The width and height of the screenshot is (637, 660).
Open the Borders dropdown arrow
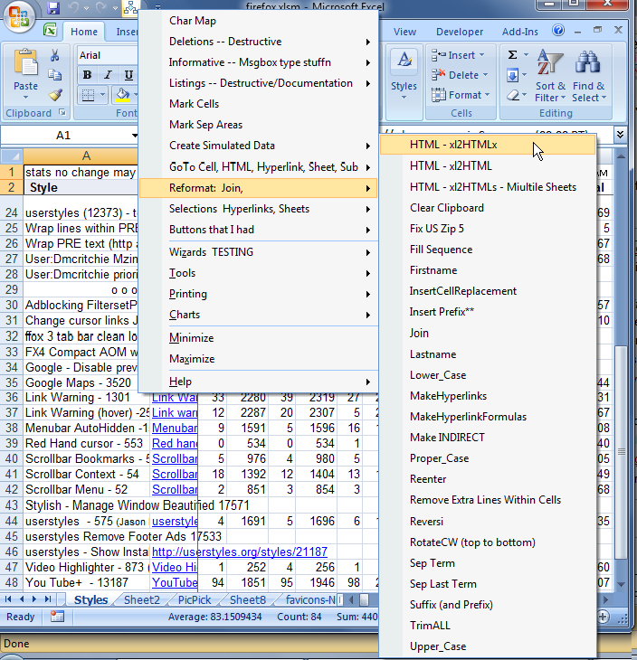coord(102,95)
